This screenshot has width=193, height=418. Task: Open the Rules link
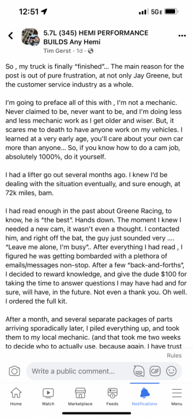coord(174,355)
